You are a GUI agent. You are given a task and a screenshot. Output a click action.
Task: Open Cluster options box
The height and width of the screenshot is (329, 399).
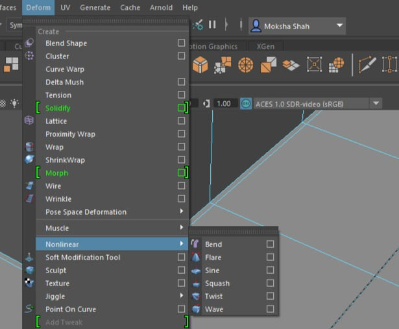pos(181,56)
